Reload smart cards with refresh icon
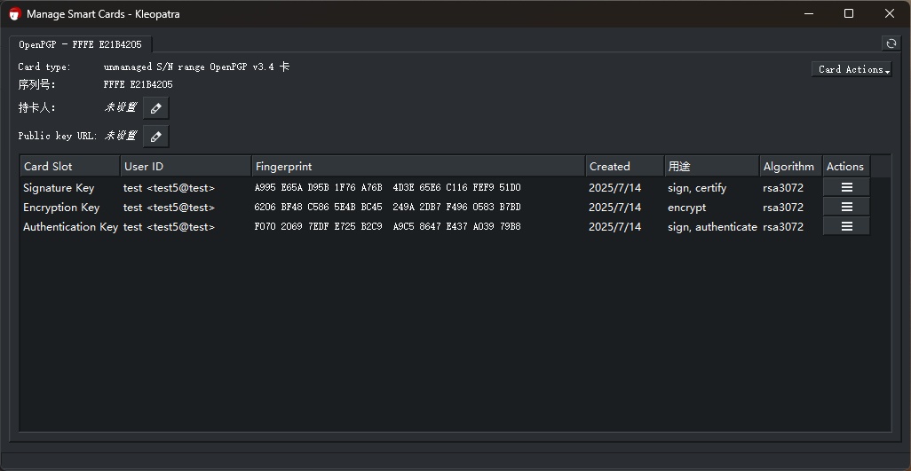This screenshot has height=471, width=911. point(891,43)
